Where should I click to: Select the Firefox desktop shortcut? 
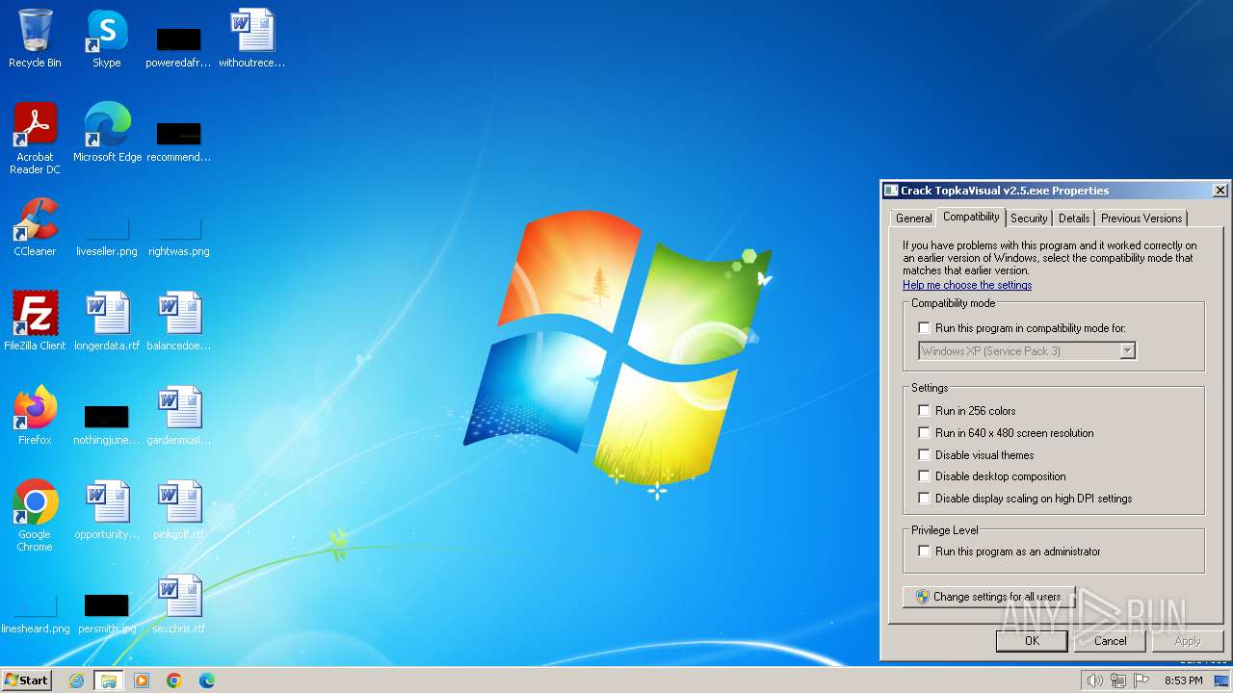point(35,416)
